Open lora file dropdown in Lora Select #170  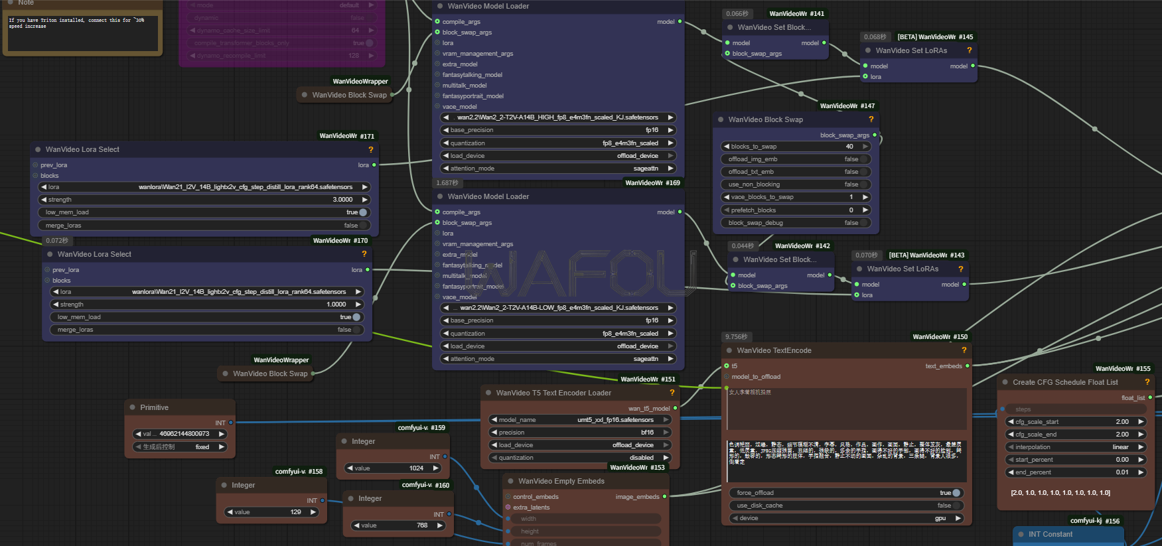pyautogui.click(x=207, y=292)
